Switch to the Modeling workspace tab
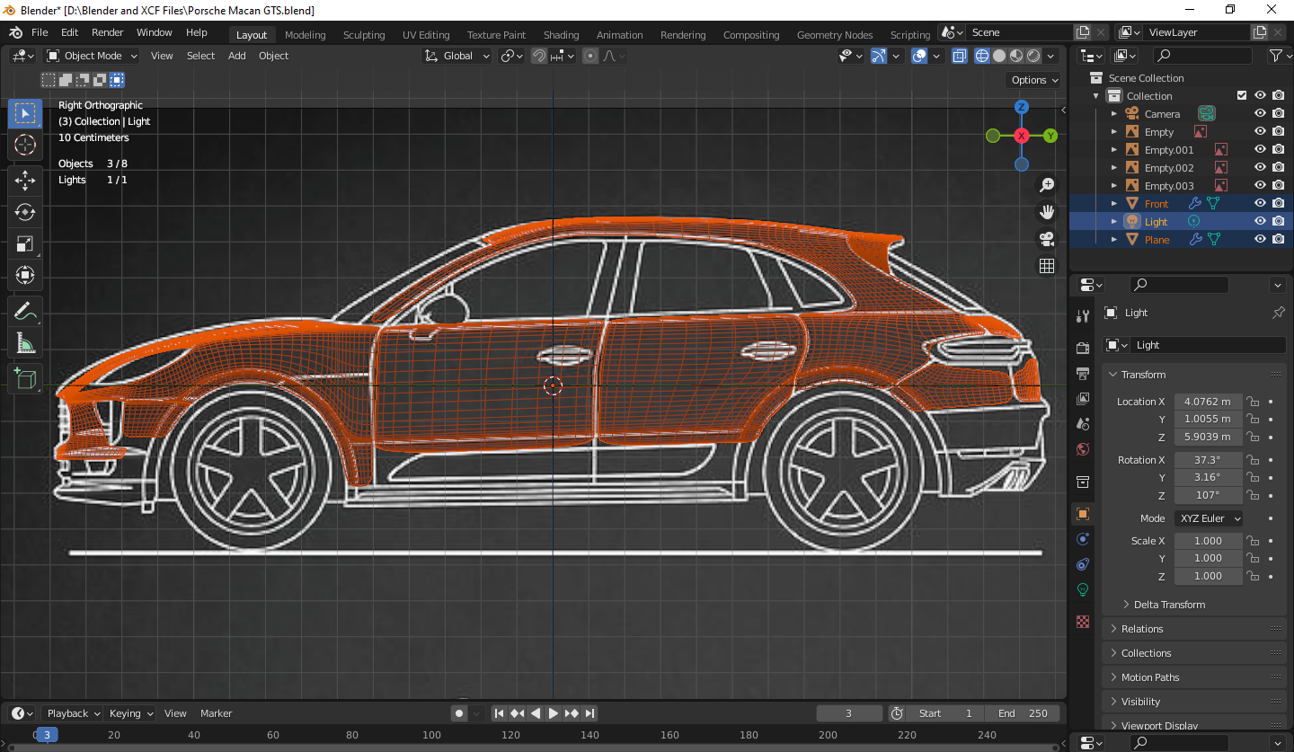 306,35
